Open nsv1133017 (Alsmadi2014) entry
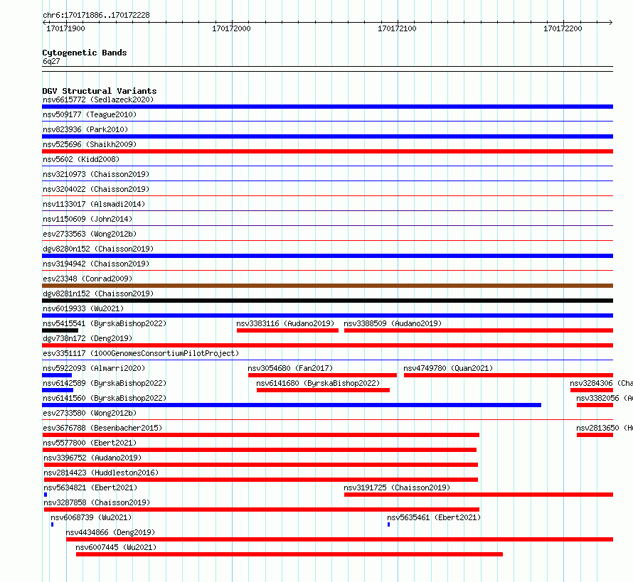The image size is (633, 582). pyautogui.click(x=94, y=204)
